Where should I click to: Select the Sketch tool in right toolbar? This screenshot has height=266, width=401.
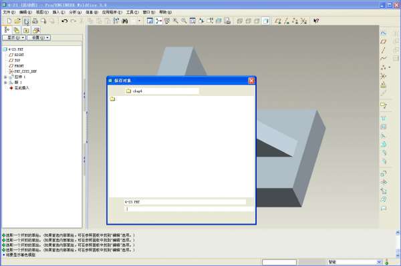pos(383,33)
